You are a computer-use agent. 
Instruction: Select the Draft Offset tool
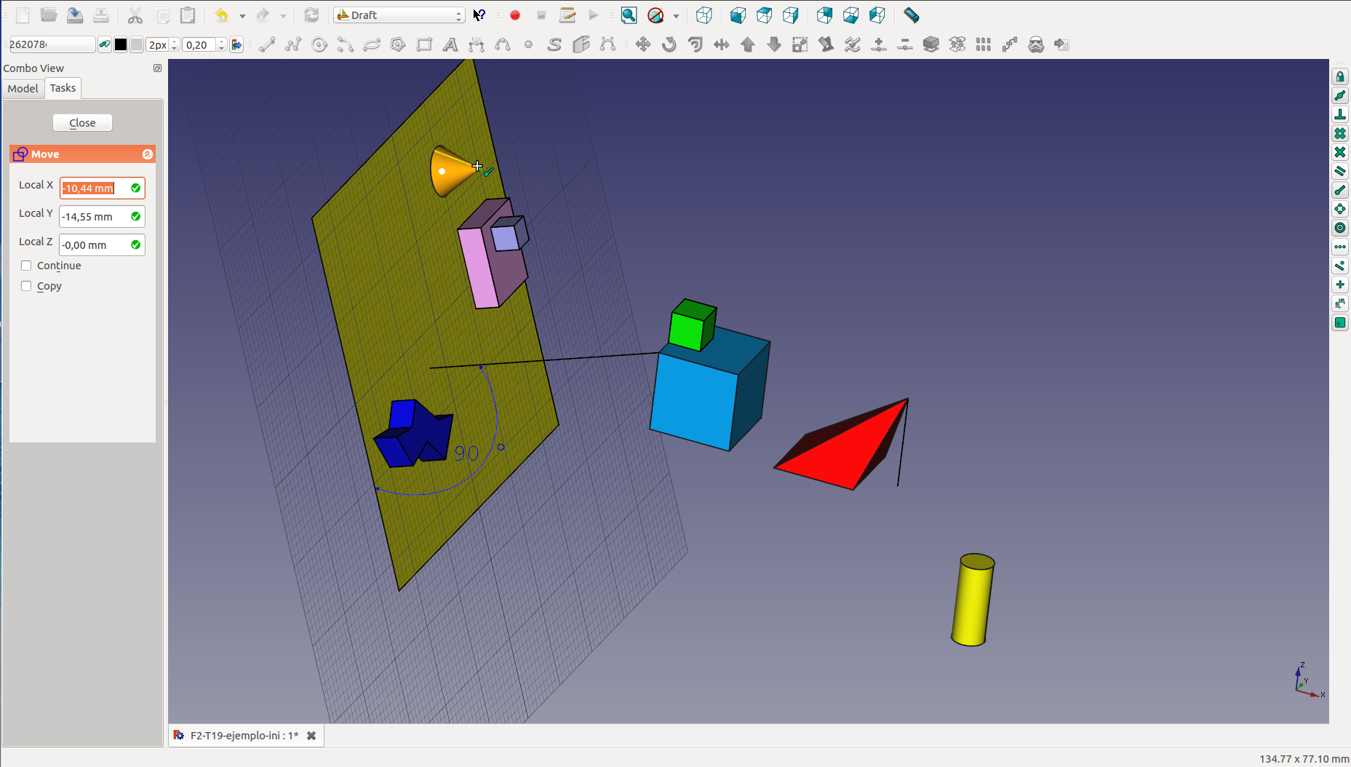(695, 45)
